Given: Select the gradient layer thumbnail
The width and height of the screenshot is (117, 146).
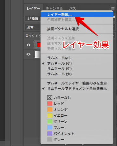Looking at the screenshot, I should coord(38,54).
